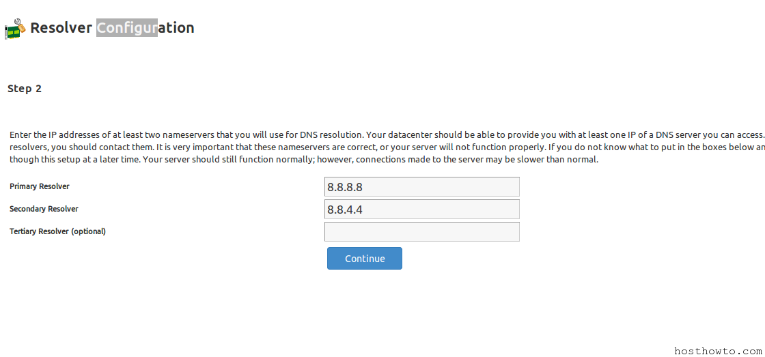The width and height of the screenshot is (765, 357).
Task: Click the blue Continue button
Action: pyautogui.click(x=365, y=259)
